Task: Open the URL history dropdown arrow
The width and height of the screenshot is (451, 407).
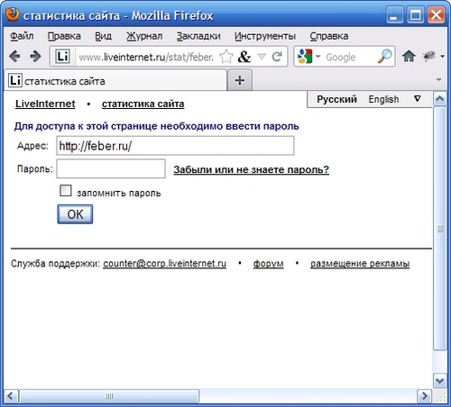Action: pos(262,57)
